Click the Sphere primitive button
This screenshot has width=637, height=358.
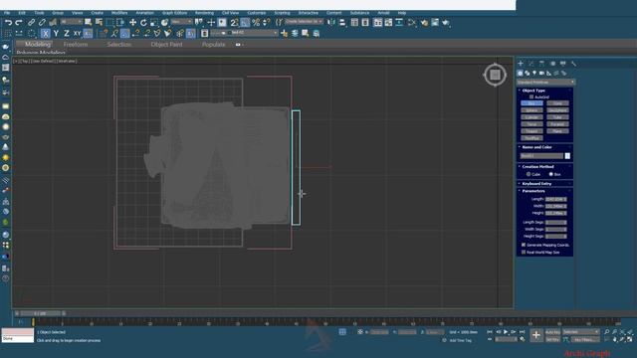click(531, 110)
